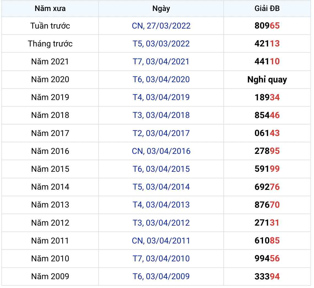Viewport: 314px width, 288px height.
Task: Open the T6, 03/04/2009 date link
Action: coord(161,276)
